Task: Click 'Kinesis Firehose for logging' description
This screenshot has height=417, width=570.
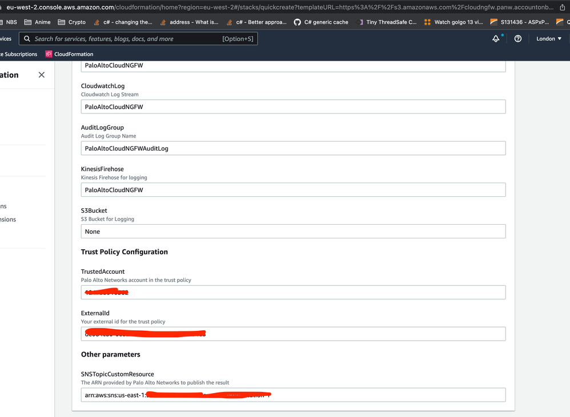Action: tap(114, 177)
